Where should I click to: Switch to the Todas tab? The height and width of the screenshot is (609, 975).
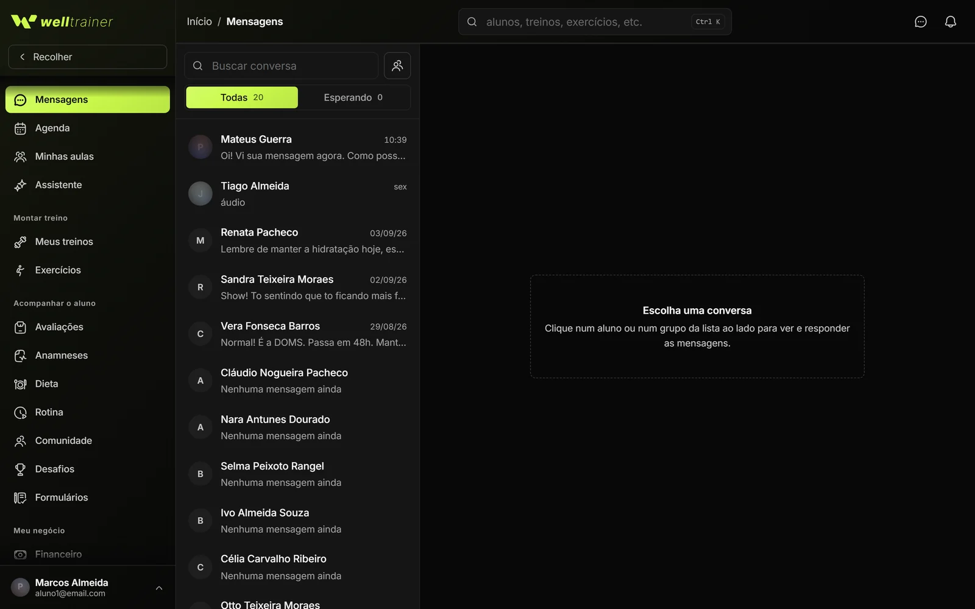[242, 97]
